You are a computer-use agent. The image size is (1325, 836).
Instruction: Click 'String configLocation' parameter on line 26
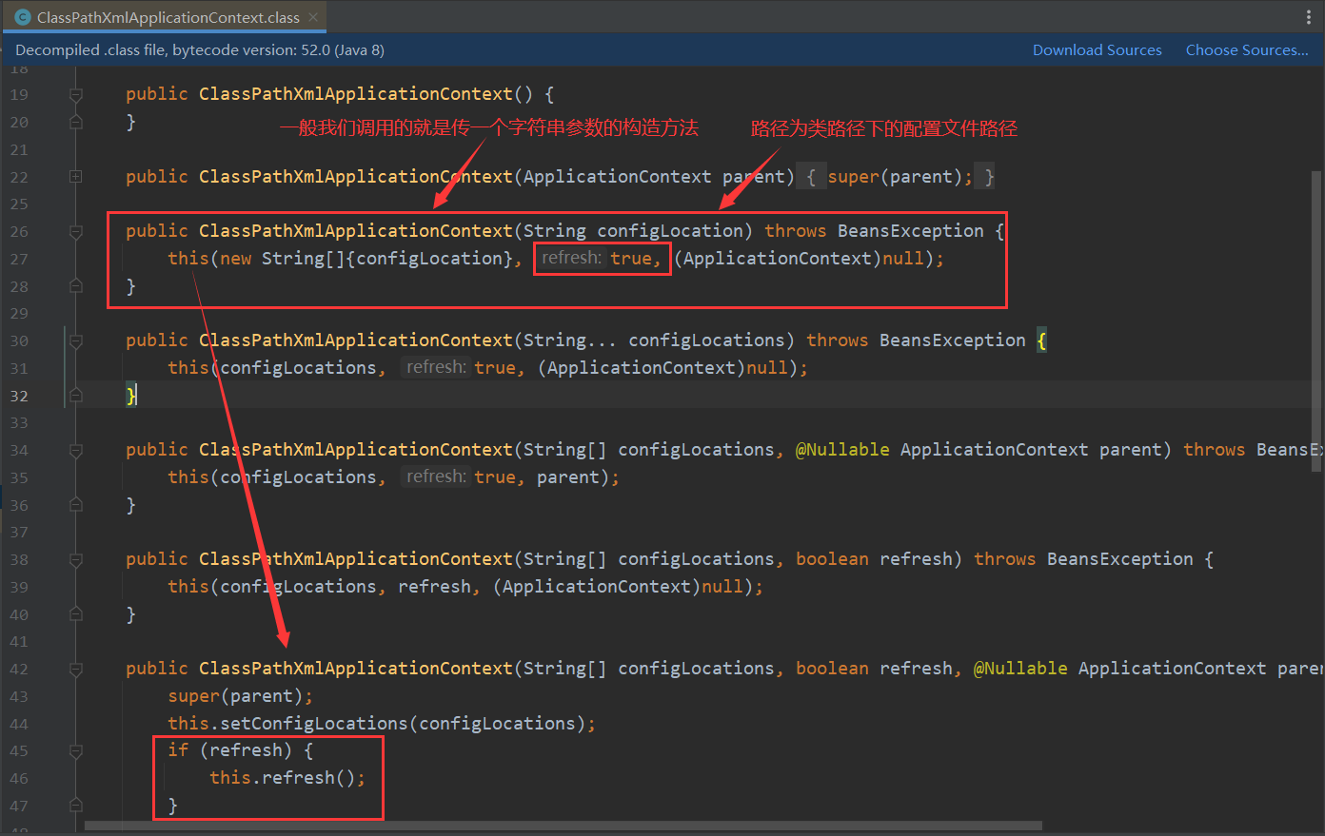click(633, 231)
